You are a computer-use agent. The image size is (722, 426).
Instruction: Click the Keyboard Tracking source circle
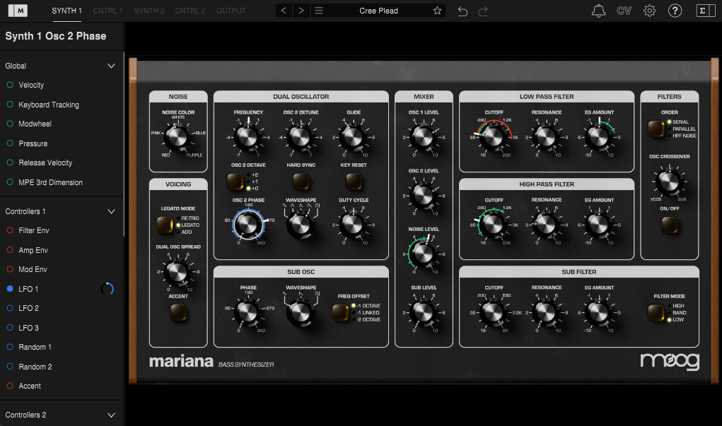pos(10,105)
